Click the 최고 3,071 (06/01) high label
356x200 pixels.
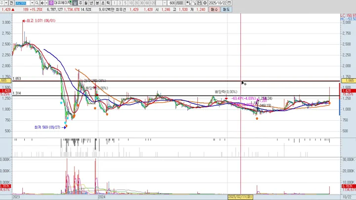[x=41, y=21]
